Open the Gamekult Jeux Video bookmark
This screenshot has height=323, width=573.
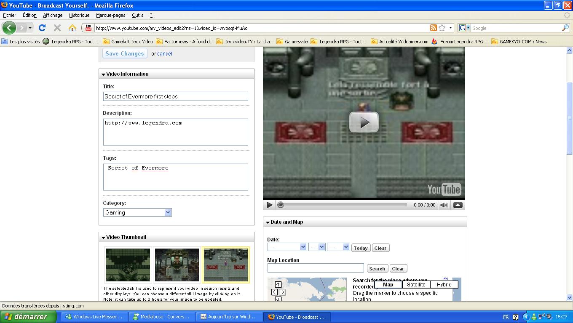pyautogui.click(x=128, y=41)
